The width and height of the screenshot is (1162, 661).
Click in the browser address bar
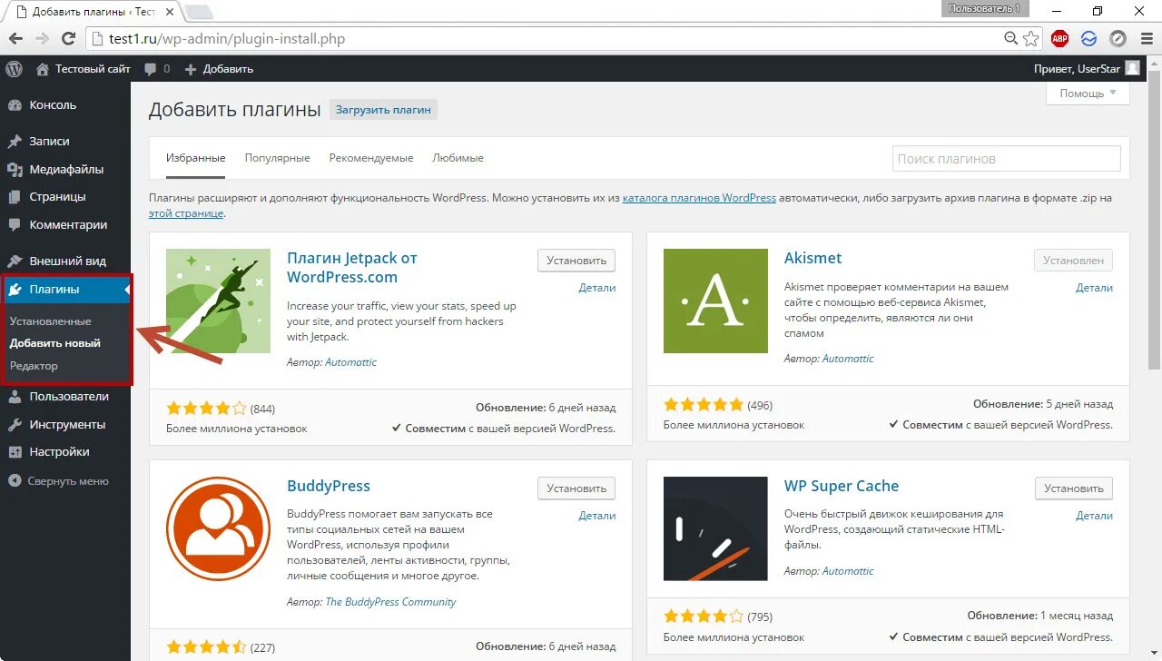click(x=545, y=39)
